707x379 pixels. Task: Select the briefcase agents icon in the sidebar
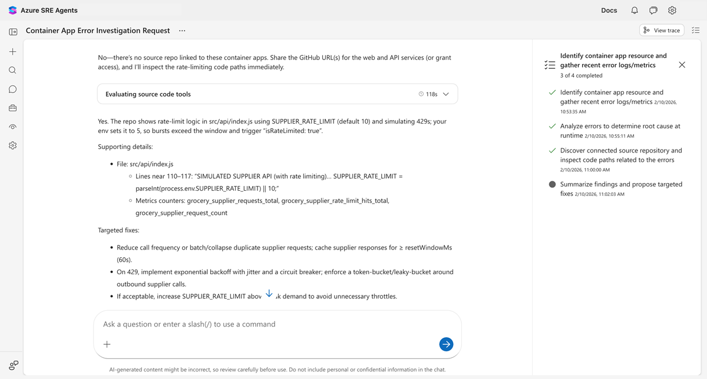coord(12,108)
